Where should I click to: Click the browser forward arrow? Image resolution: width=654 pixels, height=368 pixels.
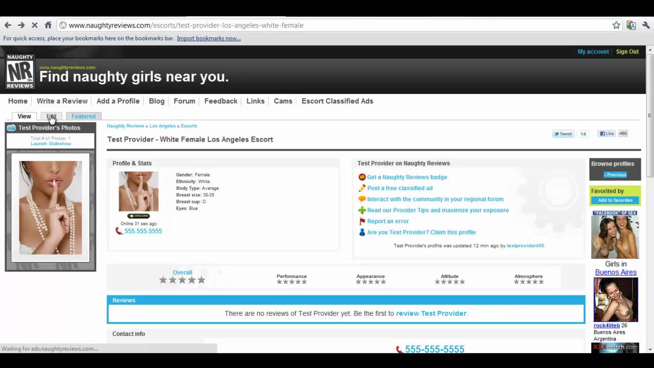[21, 25]
